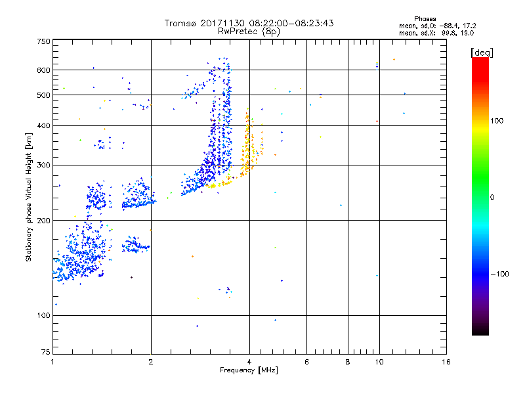Click the colorbar tick label '0'

(x=492, y=198)
